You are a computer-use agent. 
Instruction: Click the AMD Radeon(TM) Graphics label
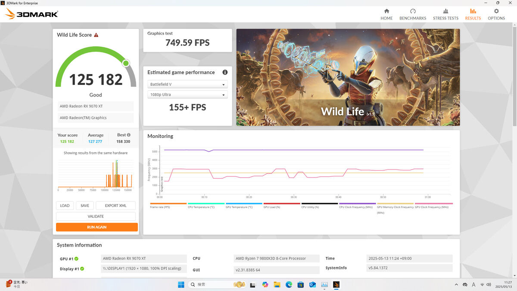pyautogui.click(x=96, y=118)
